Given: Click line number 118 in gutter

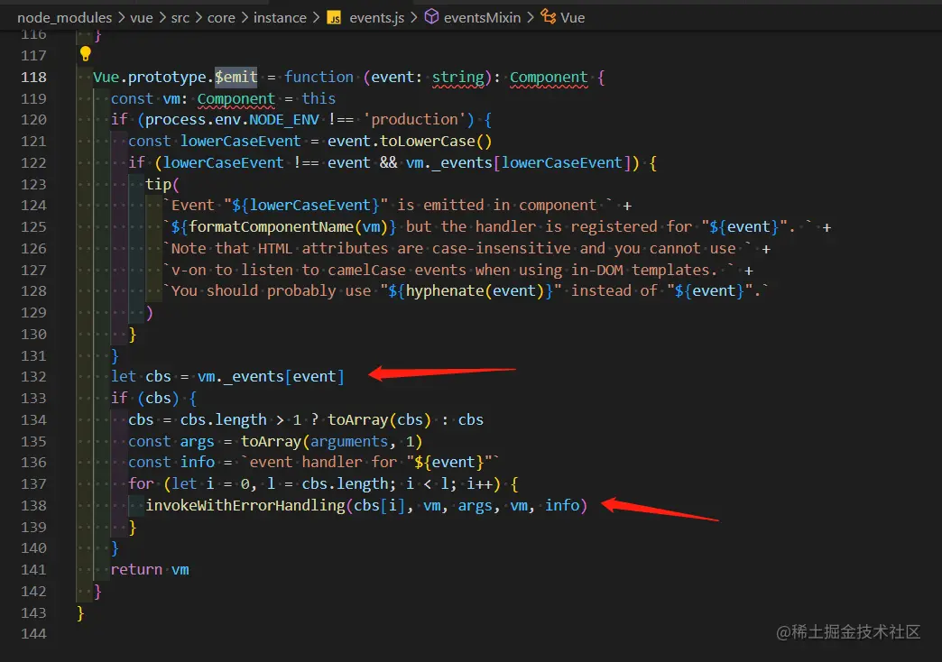Looking at the screenshot, I should 33,77.
